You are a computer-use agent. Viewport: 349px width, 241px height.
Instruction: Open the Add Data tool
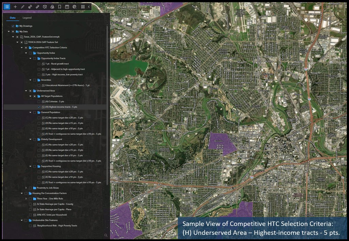15,6
